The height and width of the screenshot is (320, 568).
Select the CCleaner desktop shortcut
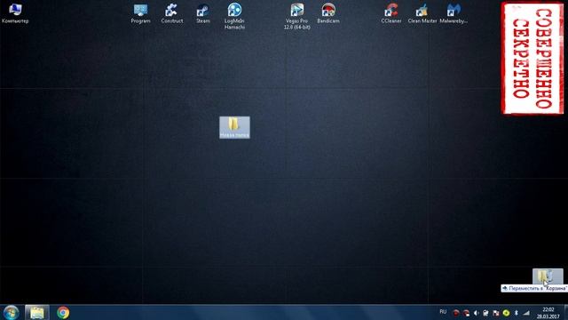tap(390, 13)
